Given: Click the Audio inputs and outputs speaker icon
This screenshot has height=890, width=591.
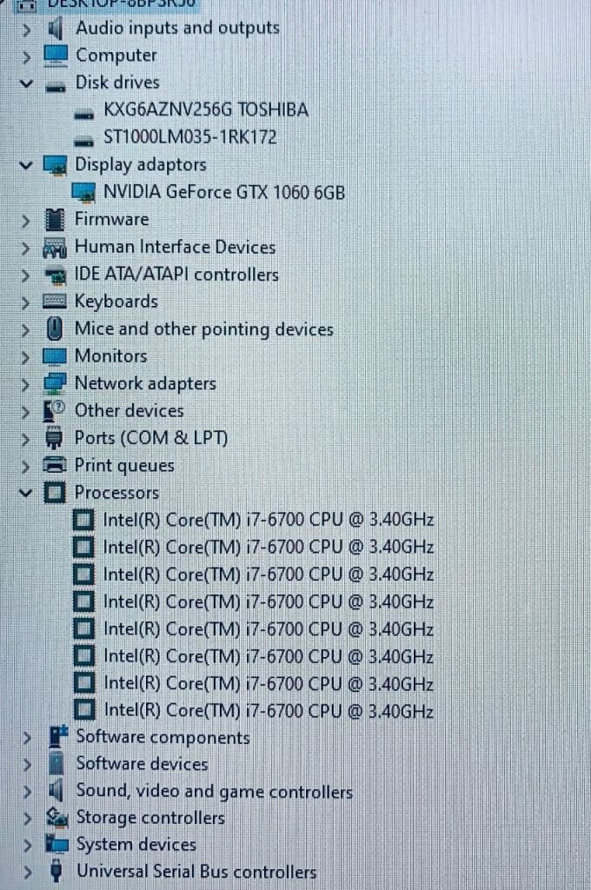Looking at the screenshot, I should [x=55, y=28].
